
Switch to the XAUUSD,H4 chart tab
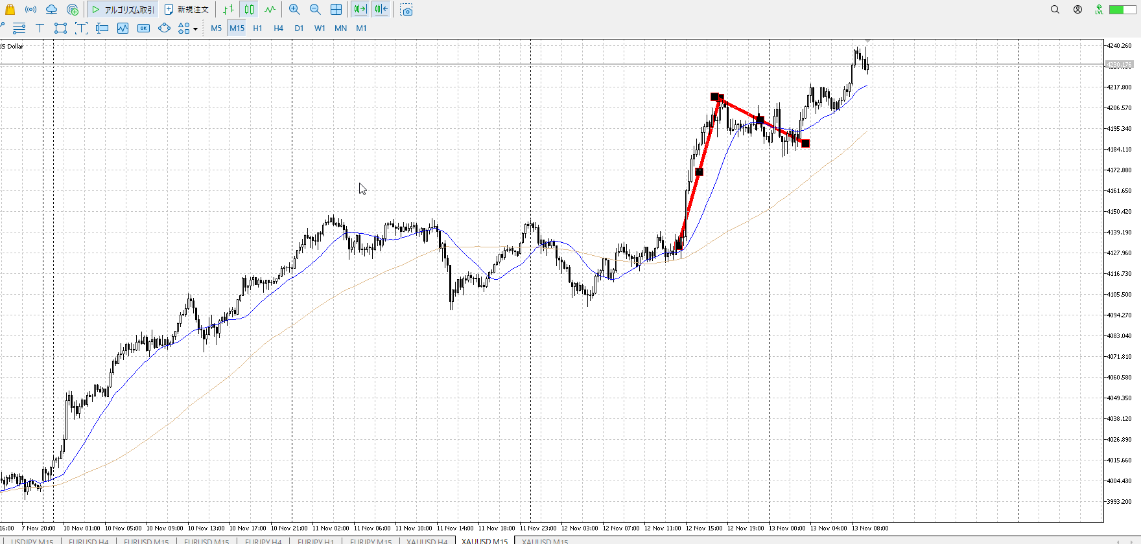pos(427,541)
